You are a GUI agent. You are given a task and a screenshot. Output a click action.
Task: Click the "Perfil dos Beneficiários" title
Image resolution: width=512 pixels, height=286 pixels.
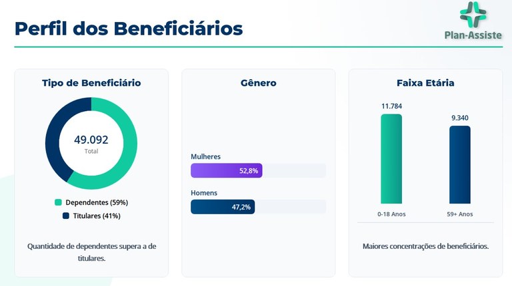(129, 28)
